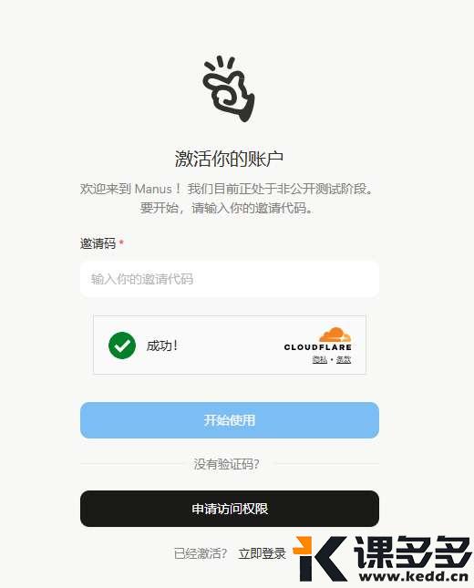Click the 申请访问权限 button
This screenshot has height=588, width=474.
tap(230, 509)
